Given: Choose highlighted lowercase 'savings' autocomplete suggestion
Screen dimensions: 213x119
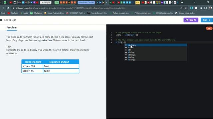Looking at the screenshot, I should (155, 45).
